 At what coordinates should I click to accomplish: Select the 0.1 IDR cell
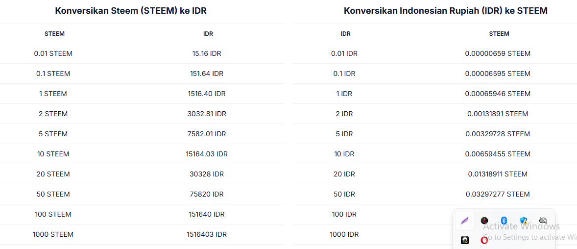tap(344, 74)
